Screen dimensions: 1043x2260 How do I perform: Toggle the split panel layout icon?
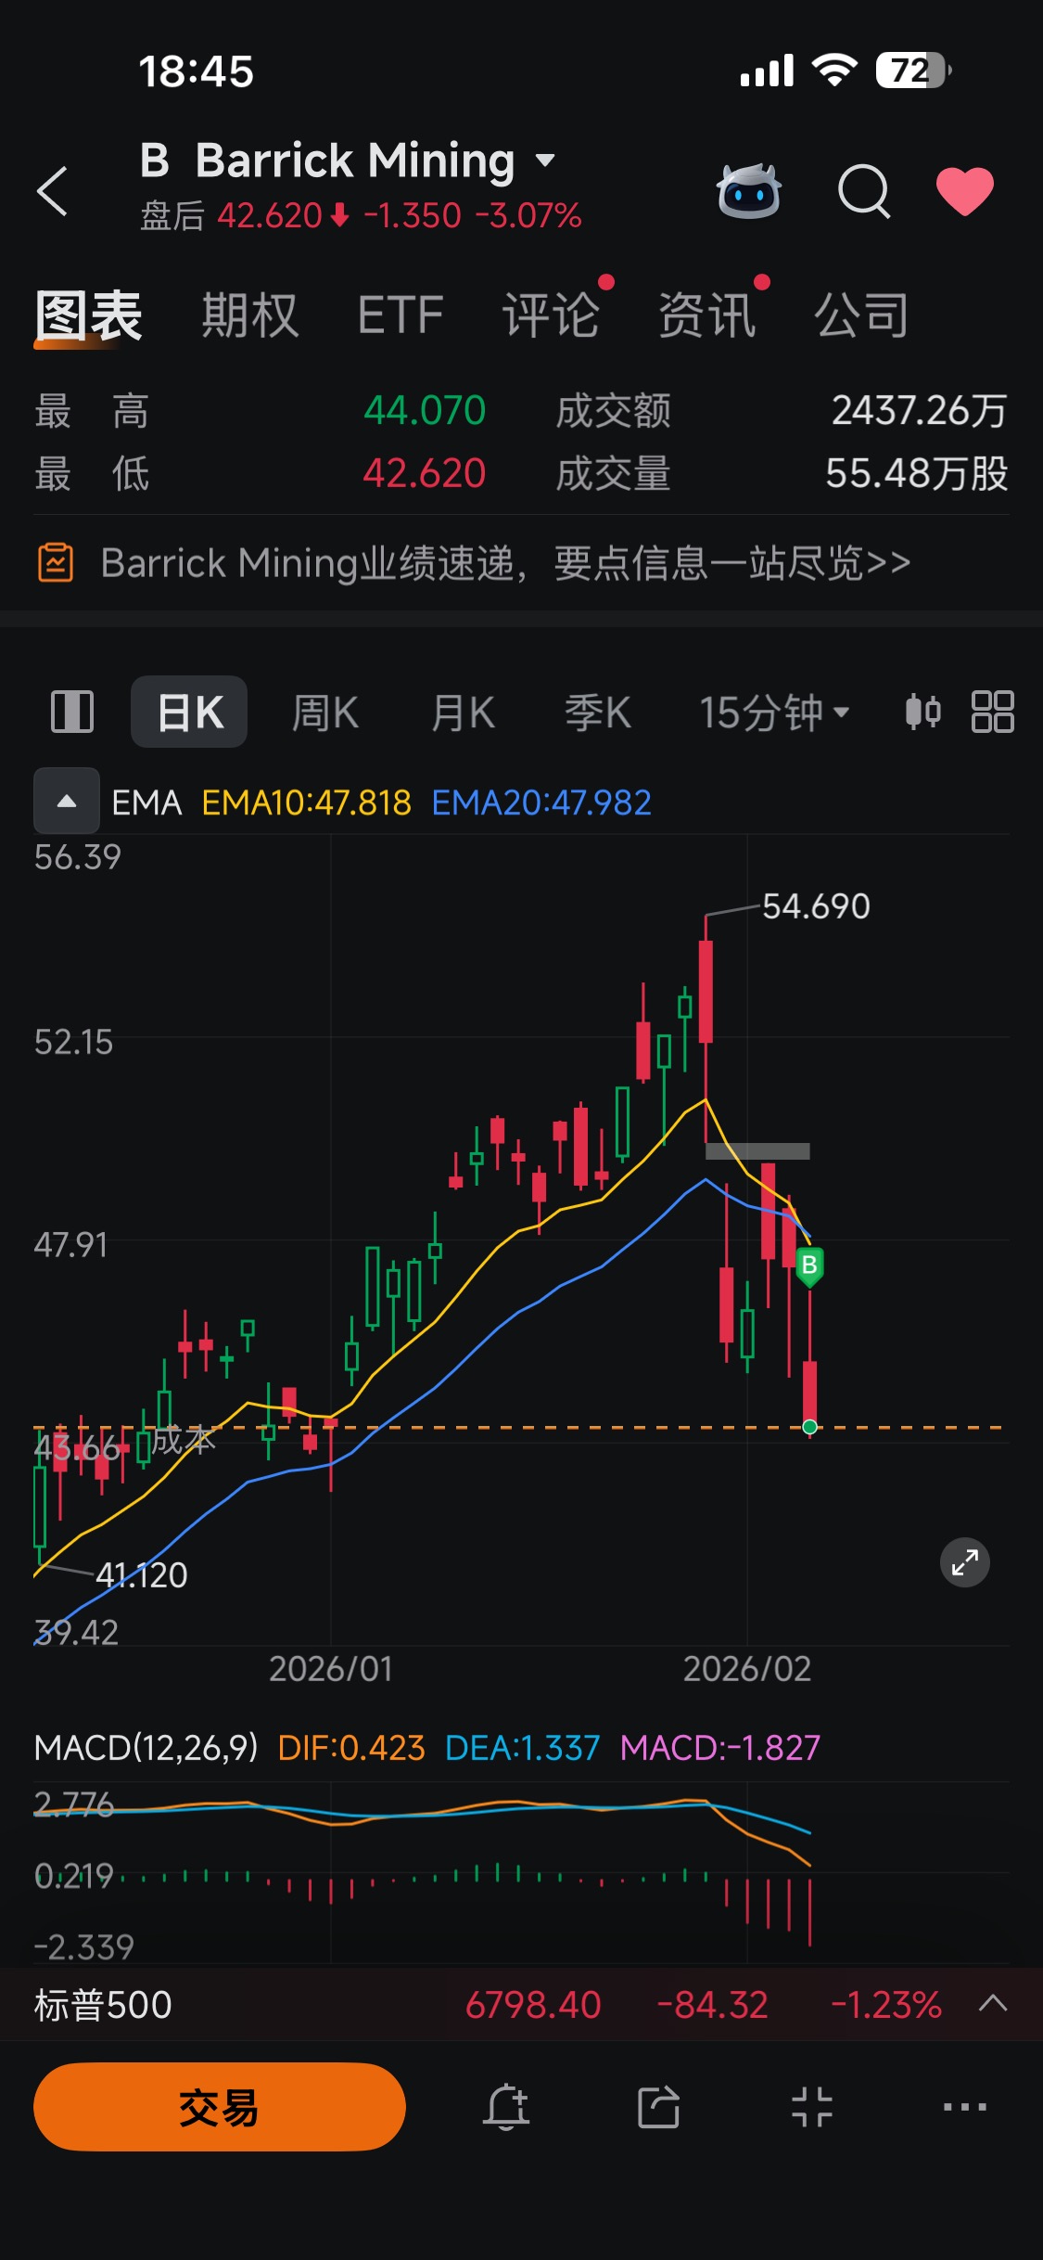point(72,713)
